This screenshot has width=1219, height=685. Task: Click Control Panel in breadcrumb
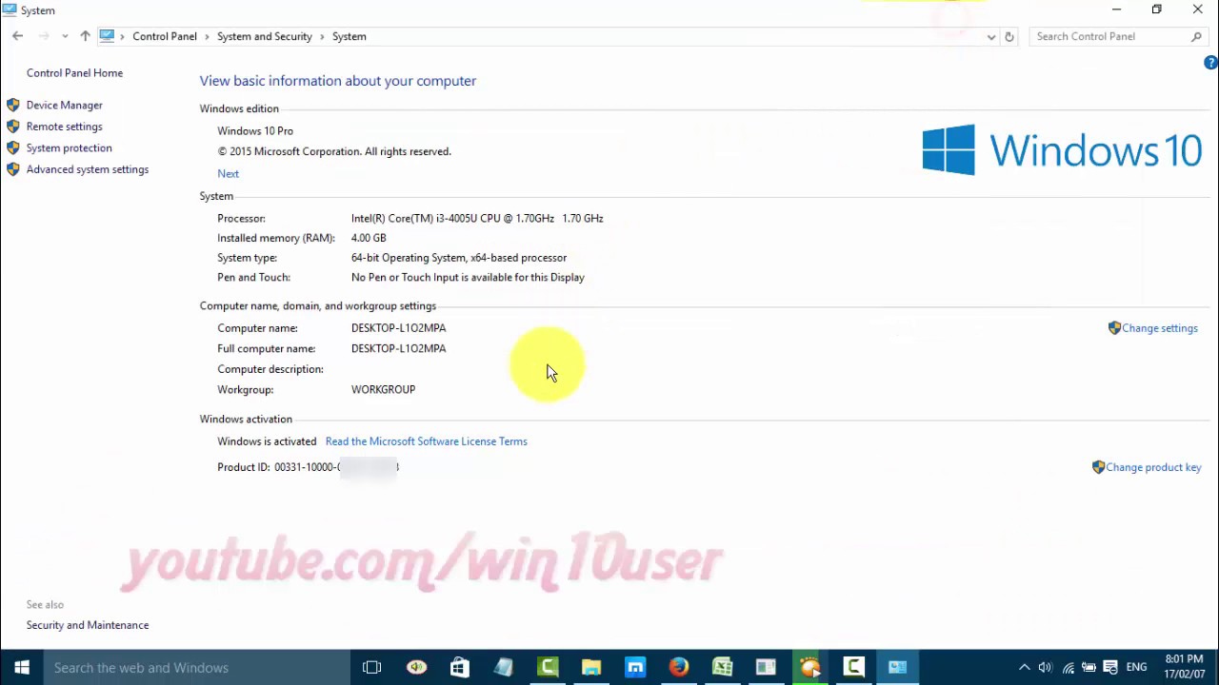pyautogui.click(x=165, y=36)
